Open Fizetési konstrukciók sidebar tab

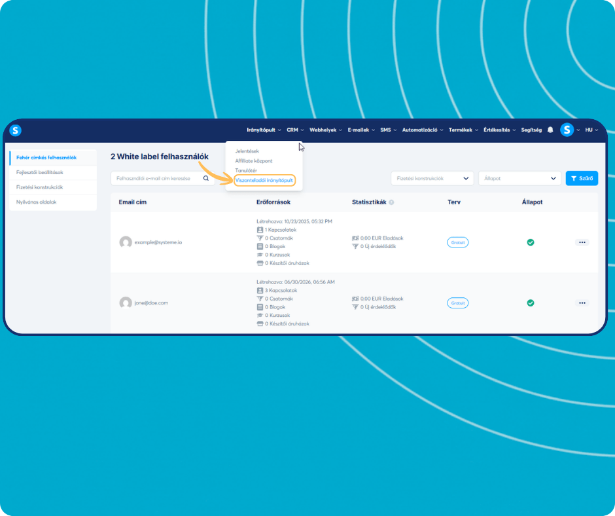click(53, 187)
